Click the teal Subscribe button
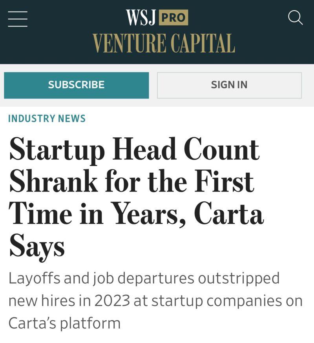 77,85
